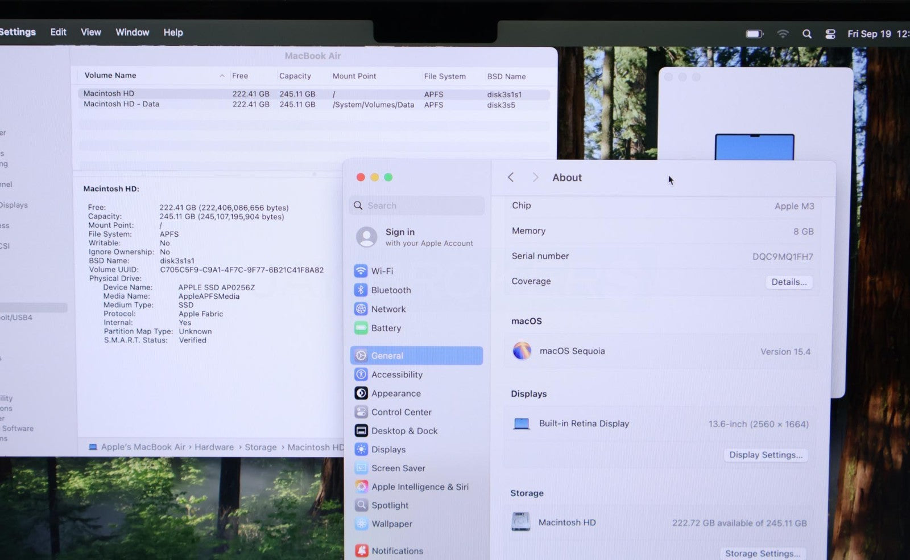The width and height of the screenshot is (910, 560).
Task: Open Apple Intelligence & Siri settings
Action: coord(419,487)
